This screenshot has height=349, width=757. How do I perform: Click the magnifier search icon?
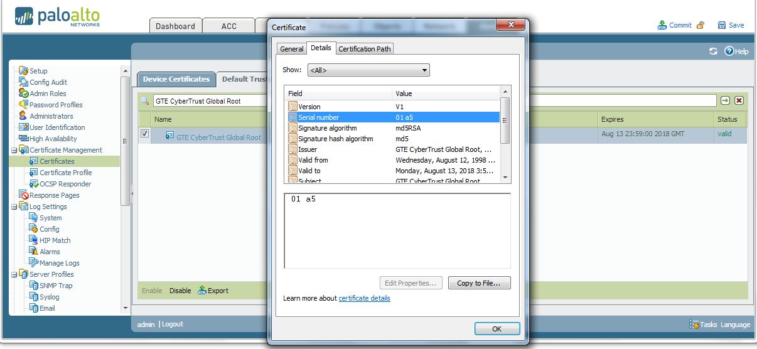[x=145, y=100]
